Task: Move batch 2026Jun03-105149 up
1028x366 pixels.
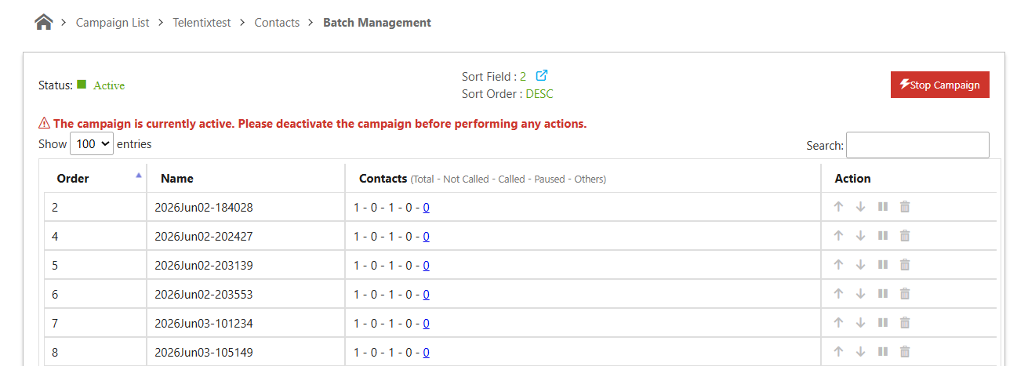Action: point(838,352)
